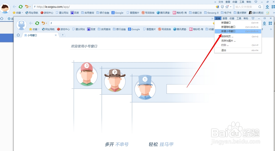The width and height of the screenshot is (275, 151).
Task: Open the 帮助 menu in the back window
Action: click(249, 2)
